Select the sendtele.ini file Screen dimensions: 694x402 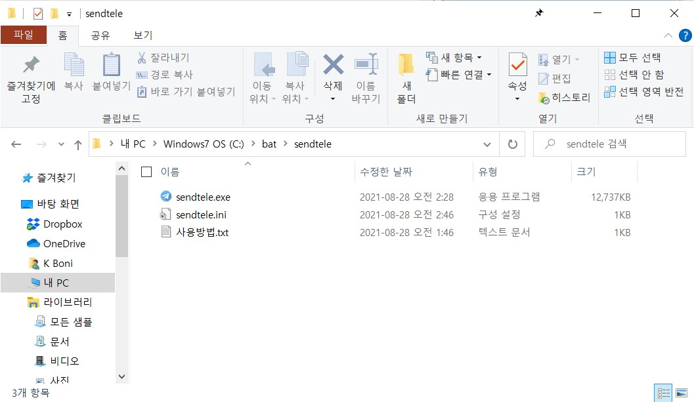pyautogui.click(x=202, y=214)
